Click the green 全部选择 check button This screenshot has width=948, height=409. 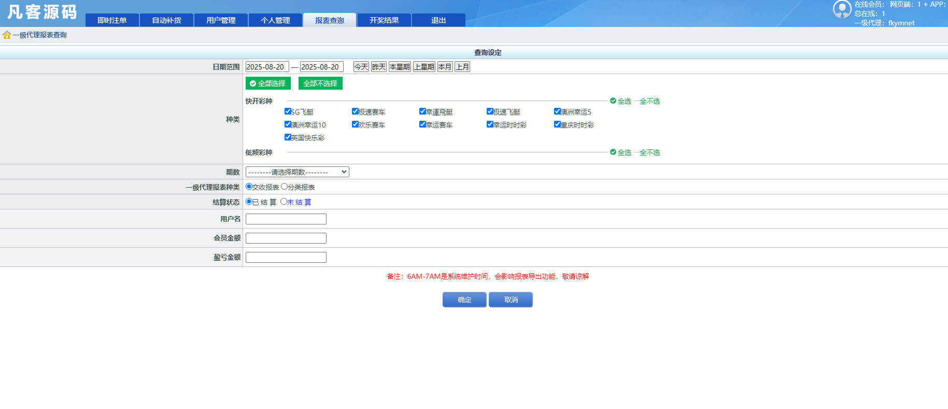pos(268,83)
